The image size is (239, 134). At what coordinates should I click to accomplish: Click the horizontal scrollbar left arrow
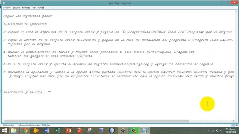coord(4,121)
